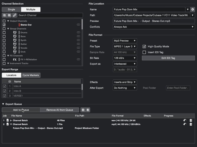Screen dimensions: 197x147
Task: Switch to Single channel selection tab
Action: [x=11, y=10]
